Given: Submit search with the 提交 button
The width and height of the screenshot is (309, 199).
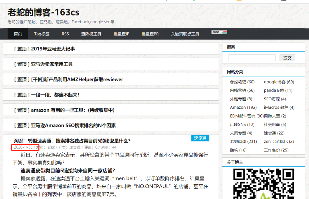Looking at the screenshot, I should [287, 58].
